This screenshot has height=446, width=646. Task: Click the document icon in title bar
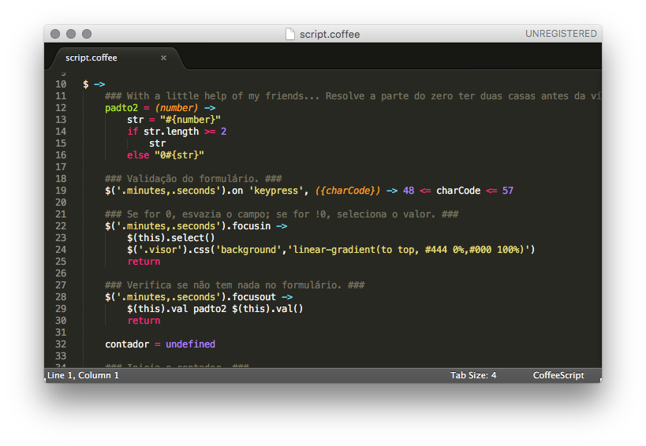290,34
